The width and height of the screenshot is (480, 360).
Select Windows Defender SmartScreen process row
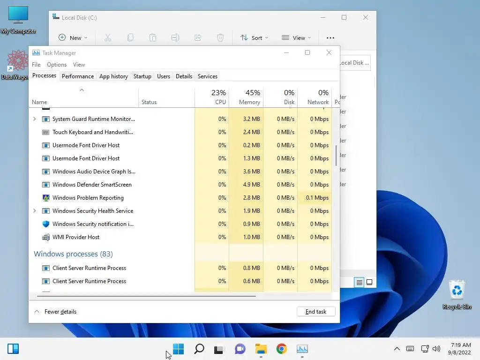tap(180, 185)
